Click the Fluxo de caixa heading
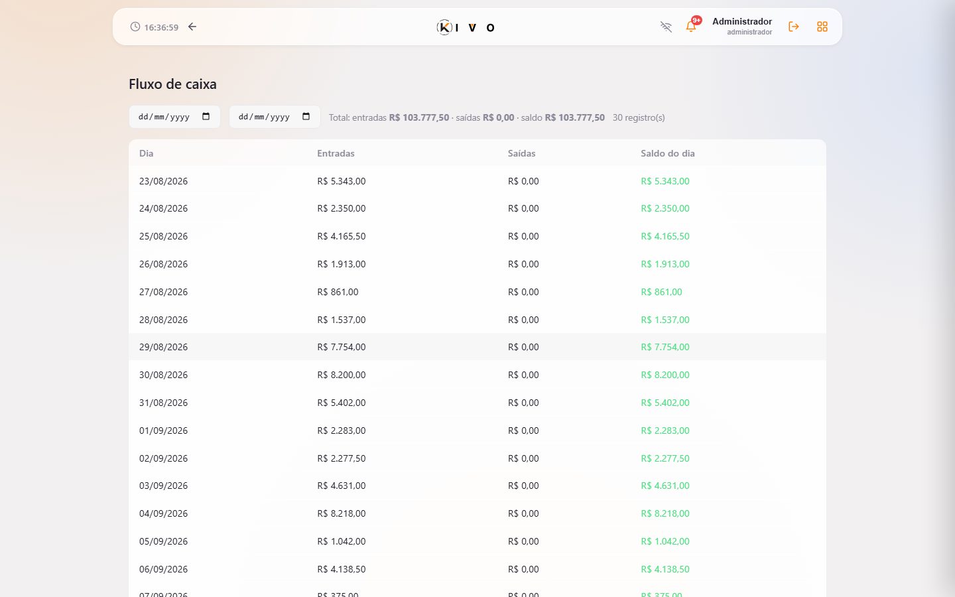 pos(172,84)
